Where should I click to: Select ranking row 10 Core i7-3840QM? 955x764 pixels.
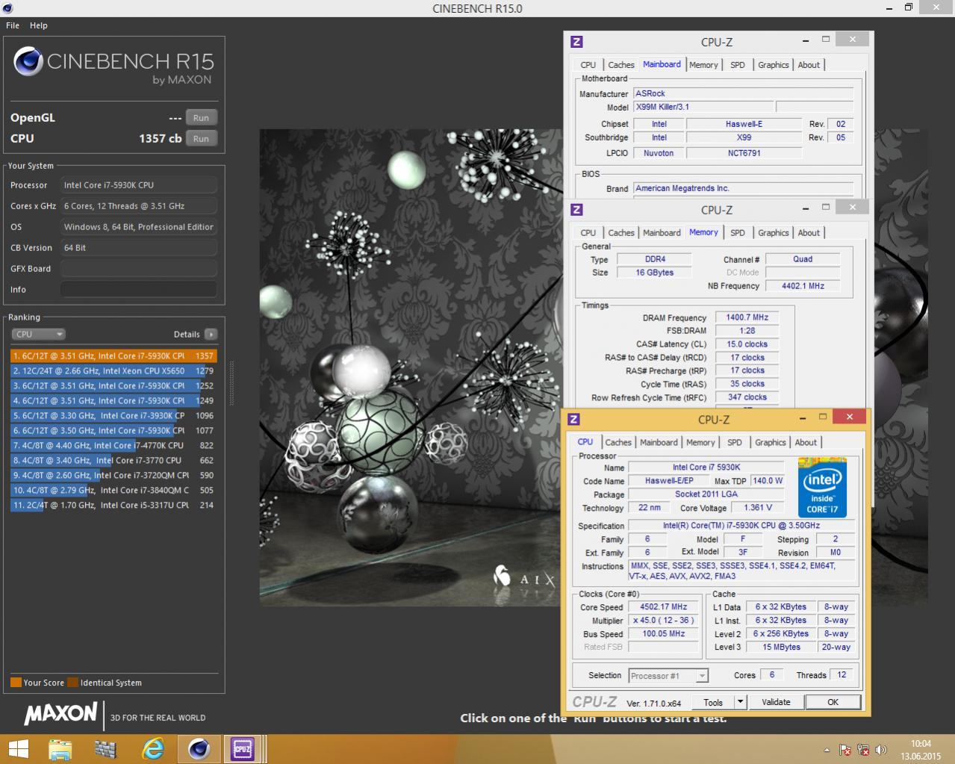[113, 491]
